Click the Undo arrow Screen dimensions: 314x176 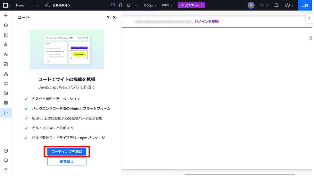point(261,5)
